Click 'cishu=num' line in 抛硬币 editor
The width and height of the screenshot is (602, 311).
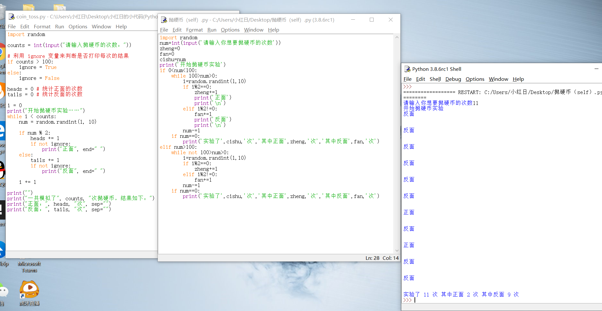173,60
